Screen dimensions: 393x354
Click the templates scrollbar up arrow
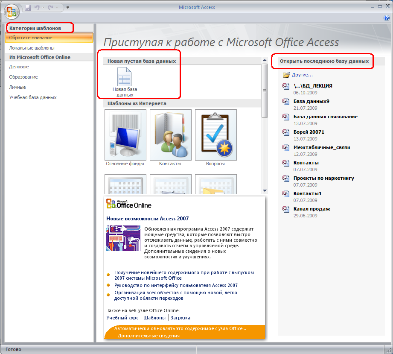[265, 60]
